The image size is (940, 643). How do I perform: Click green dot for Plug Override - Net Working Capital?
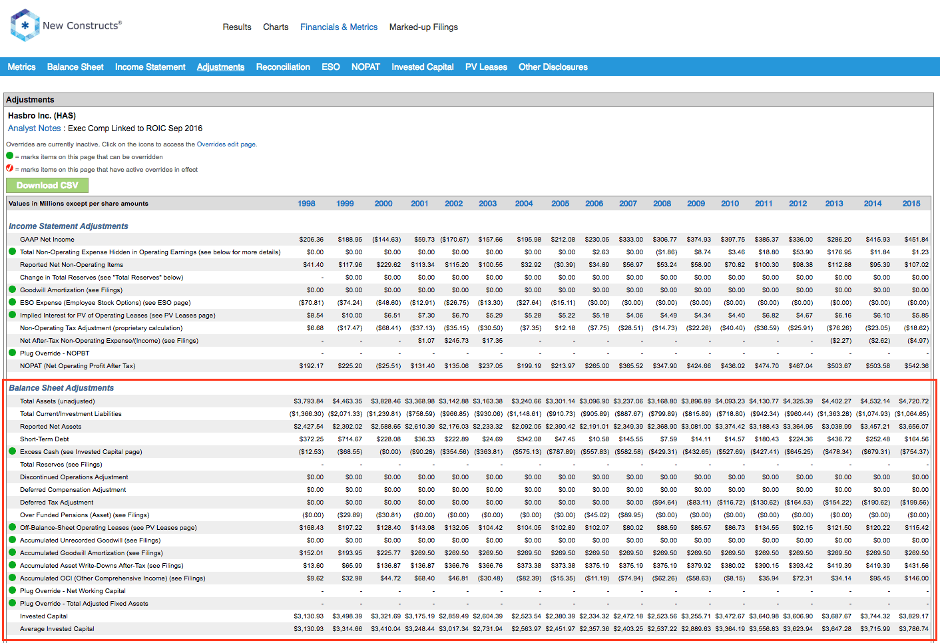(12, 590)
